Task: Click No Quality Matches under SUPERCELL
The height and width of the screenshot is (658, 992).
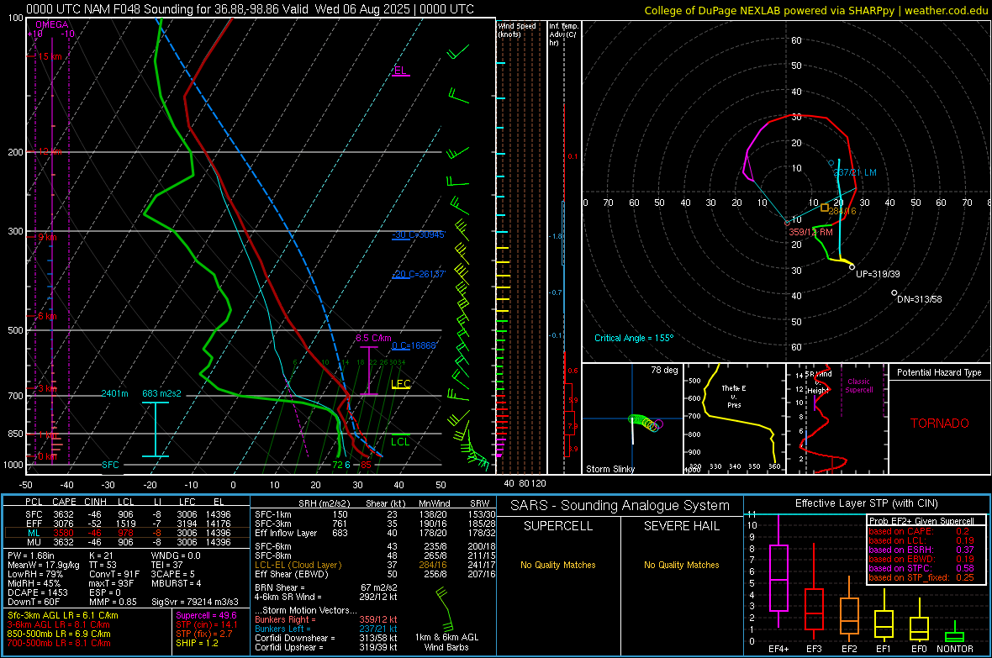Action: coord(558,565)
